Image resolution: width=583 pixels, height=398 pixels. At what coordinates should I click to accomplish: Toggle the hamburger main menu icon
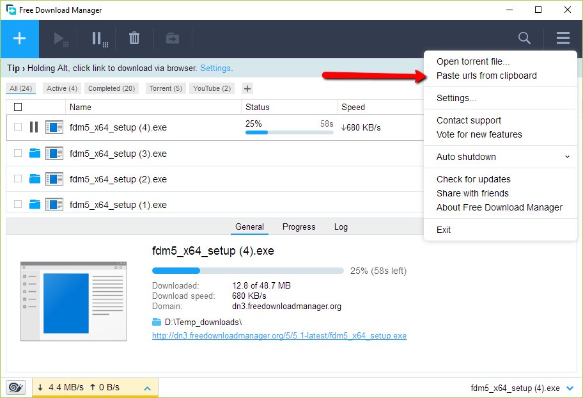click(563, 38)
